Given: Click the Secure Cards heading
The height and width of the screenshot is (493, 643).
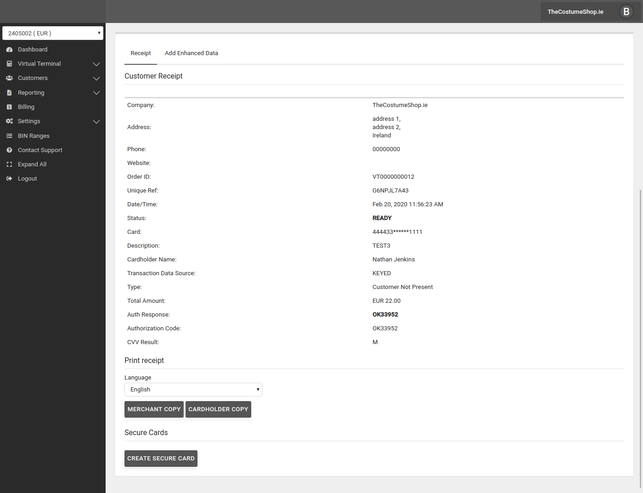Looking at the screenshot, I should coord(146,433).
